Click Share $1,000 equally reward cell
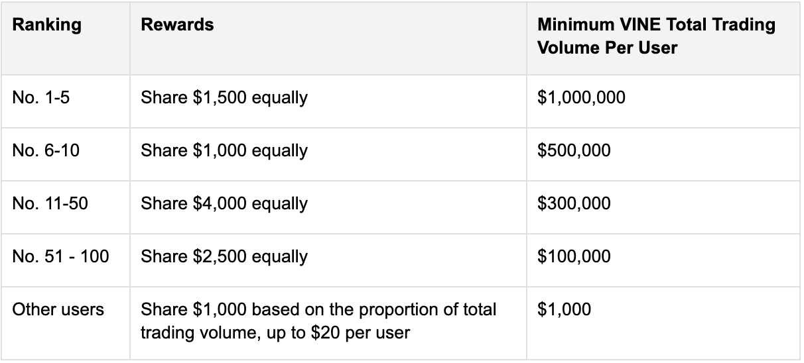The height and width of the screenshot is (363, 804). pyautogui.click(x=224, y=151)
